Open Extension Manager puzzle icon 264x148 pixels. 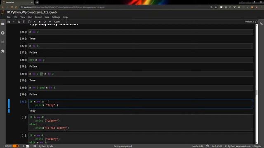[3, 51]
